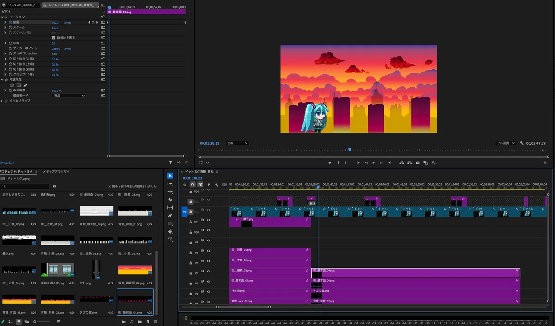Image resolution: width=555 pixels, height=326 pixels.
Task: Lock track V10
Action: click(x=191, y=232)
